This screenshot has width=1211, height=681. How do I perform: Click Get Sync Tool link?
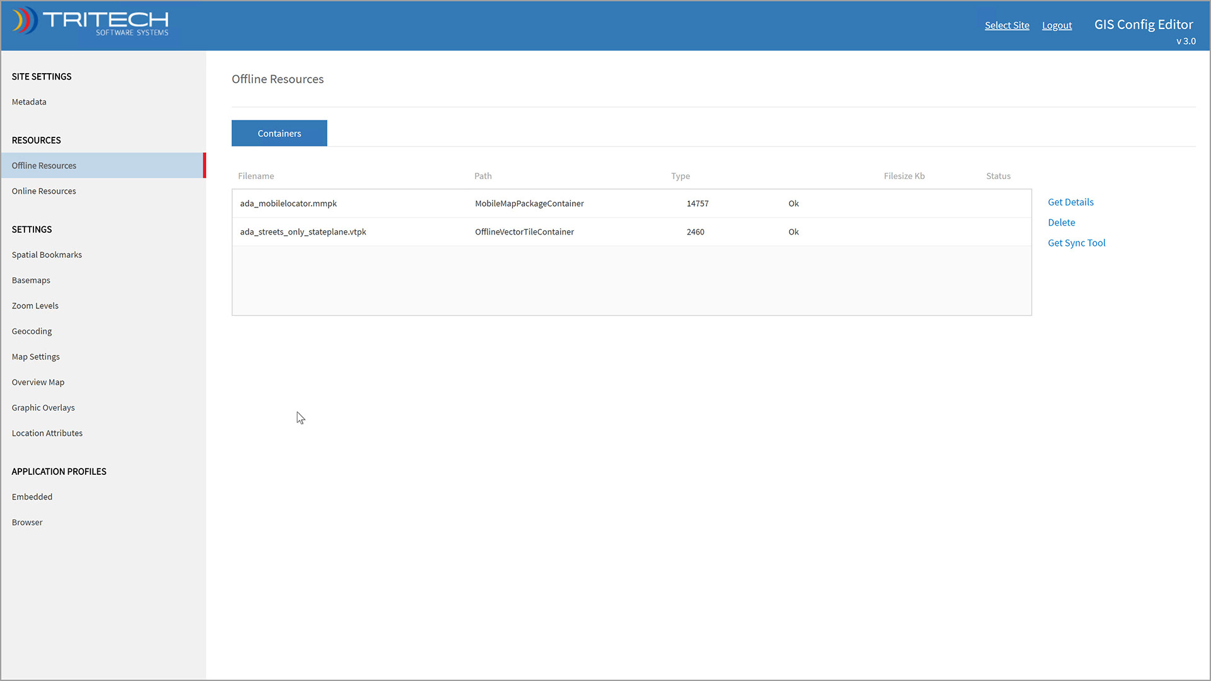pos(1077,243)
